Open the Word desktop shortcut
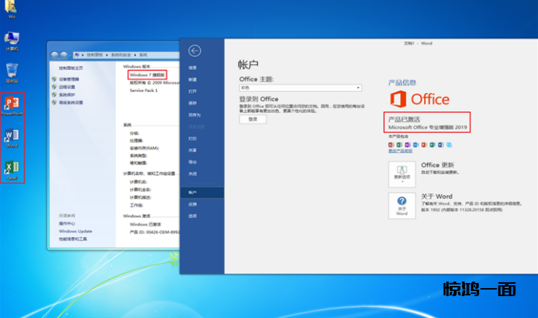The width and height of the screenshot is (538, 318). point(12,137)
